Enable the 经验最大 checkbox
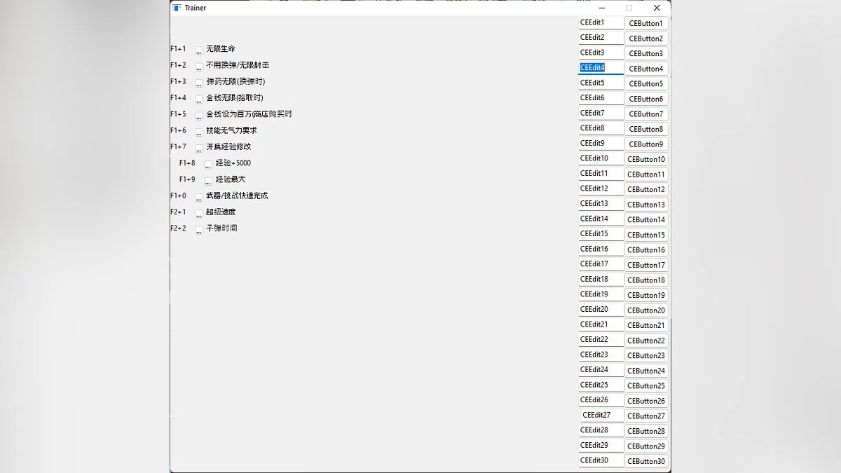Screen dimensions: 841x473 coord(208,180)
